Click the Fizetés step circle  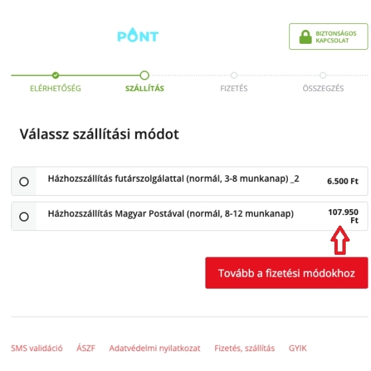coord(234,75)
